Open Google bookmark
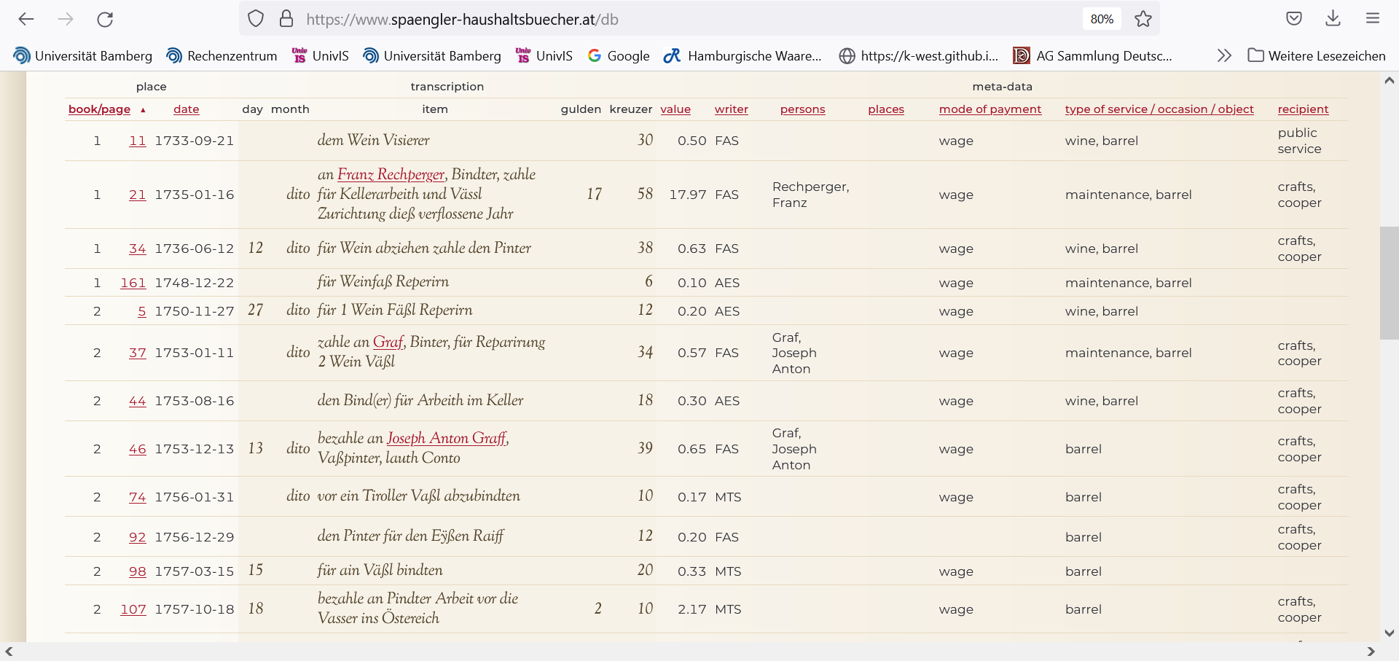The width and height of the screenshot is (1399, 661). (619, 55)
